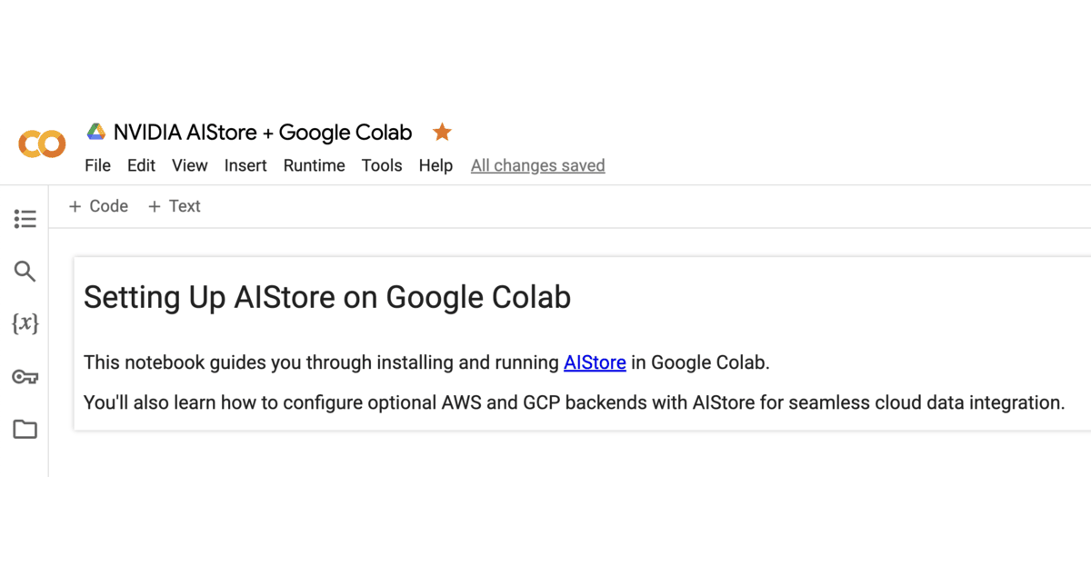The width and height of the screenshot is (1091, 585).
Task: Open the Tools menu
Action: (x=381, y=165)
